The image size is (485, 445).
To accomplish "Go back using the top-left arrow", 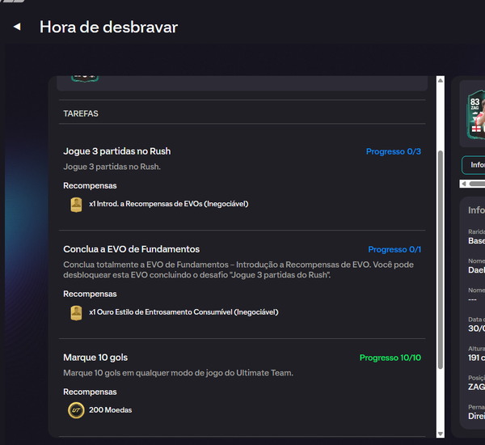I will tap(16, 27).
